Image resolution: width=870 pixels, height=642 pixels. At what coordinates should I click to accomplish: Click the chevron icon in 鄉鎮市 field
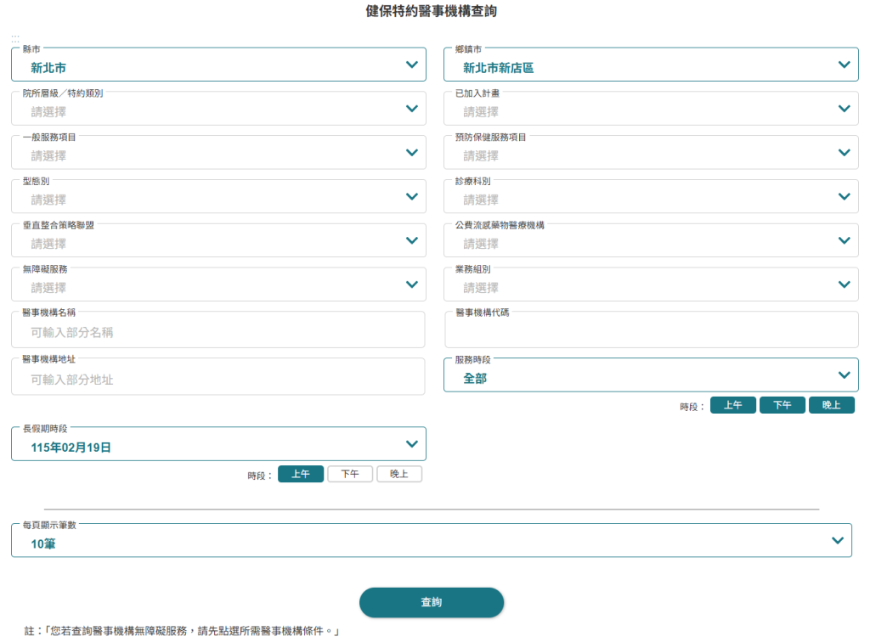click(843, 65)
